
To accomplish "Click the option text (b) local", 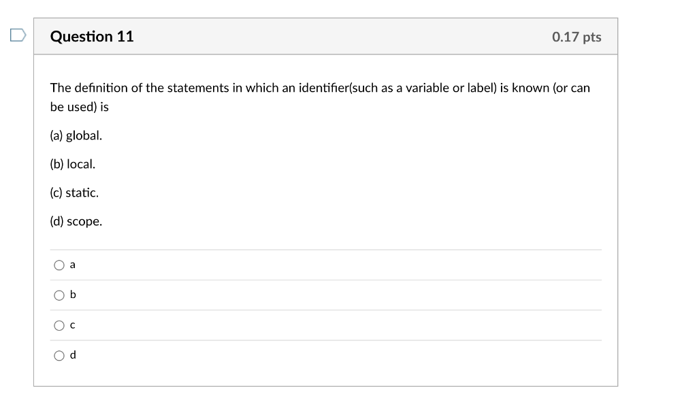I will click(x=72, y=163).
